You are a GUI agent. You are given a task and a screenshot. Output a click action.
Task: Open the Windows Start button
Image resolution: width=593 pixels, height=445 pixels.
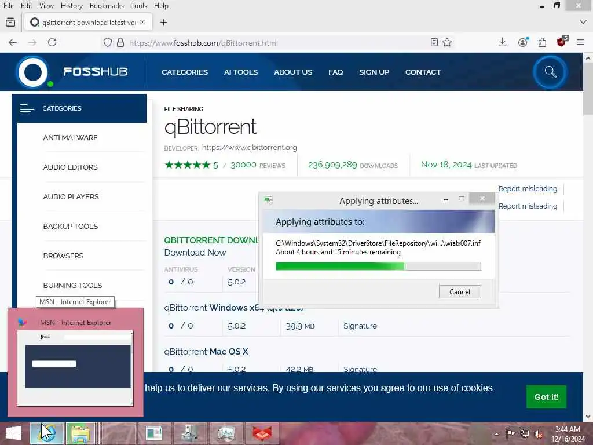tap(14, 433)
